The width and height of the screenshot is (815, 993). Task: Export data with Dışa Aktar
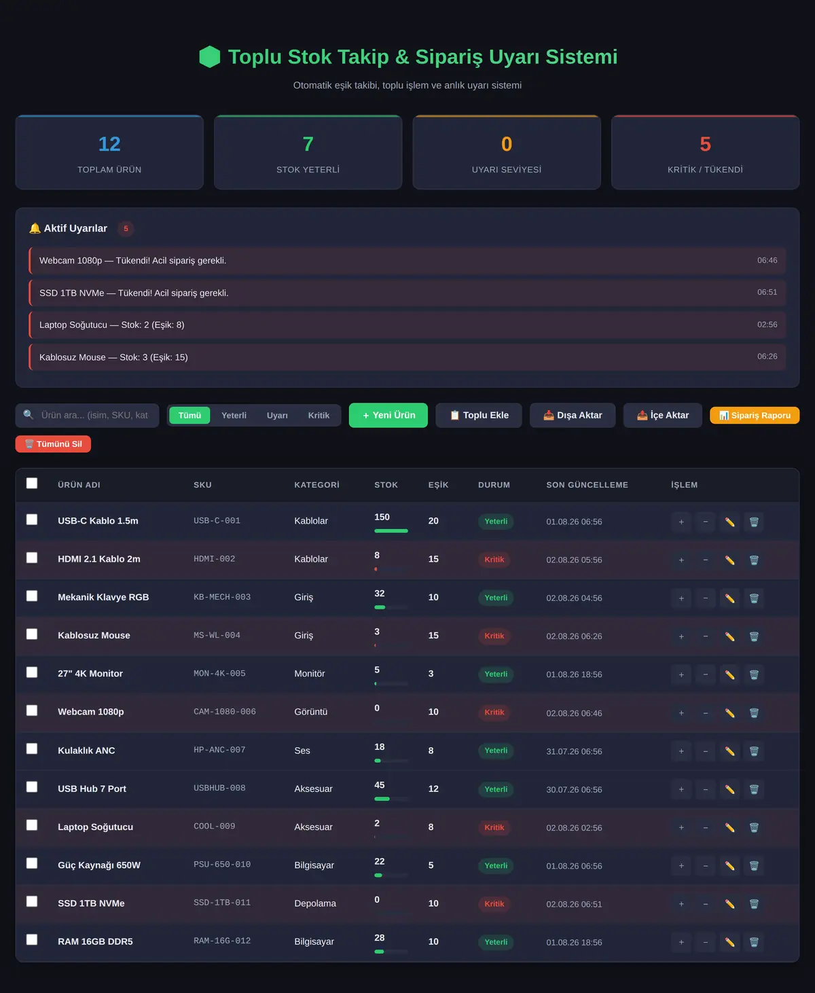pyautogui.click(x=573, y=416)
